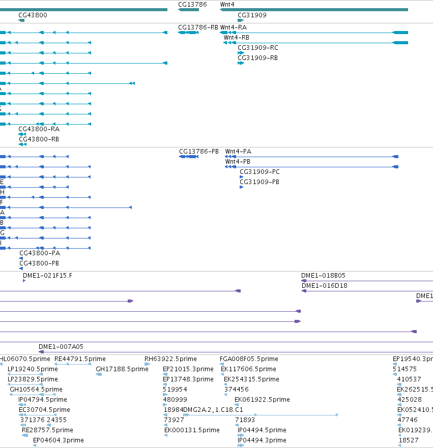Select feature label DME1-016D18

325,286
